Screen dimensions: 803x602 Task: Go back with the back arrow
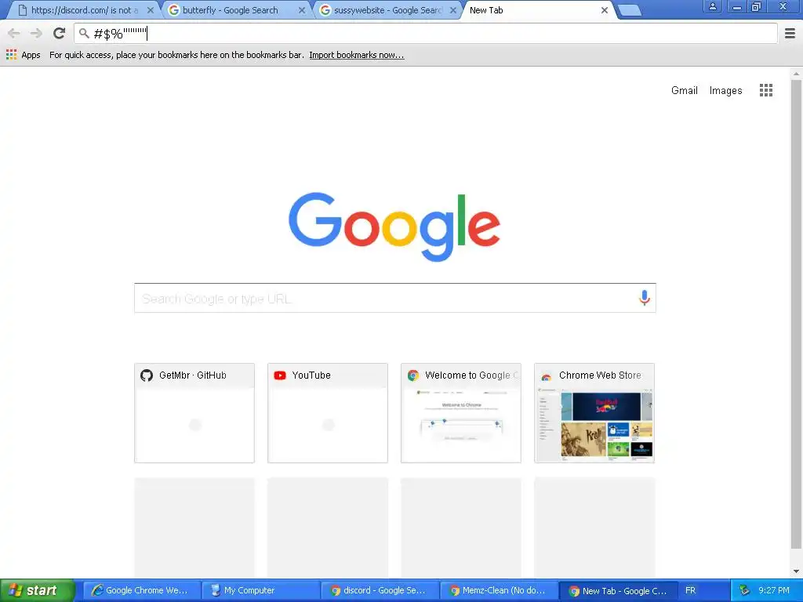coord(14,34)
